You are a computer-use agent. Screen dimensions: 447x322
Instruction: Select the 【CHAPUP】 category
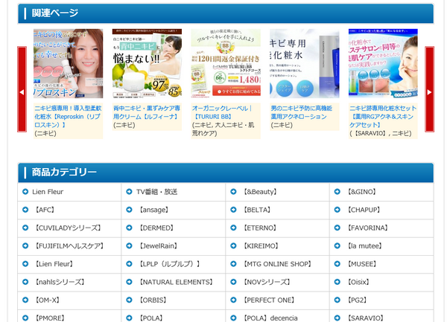tap(364, 210)
